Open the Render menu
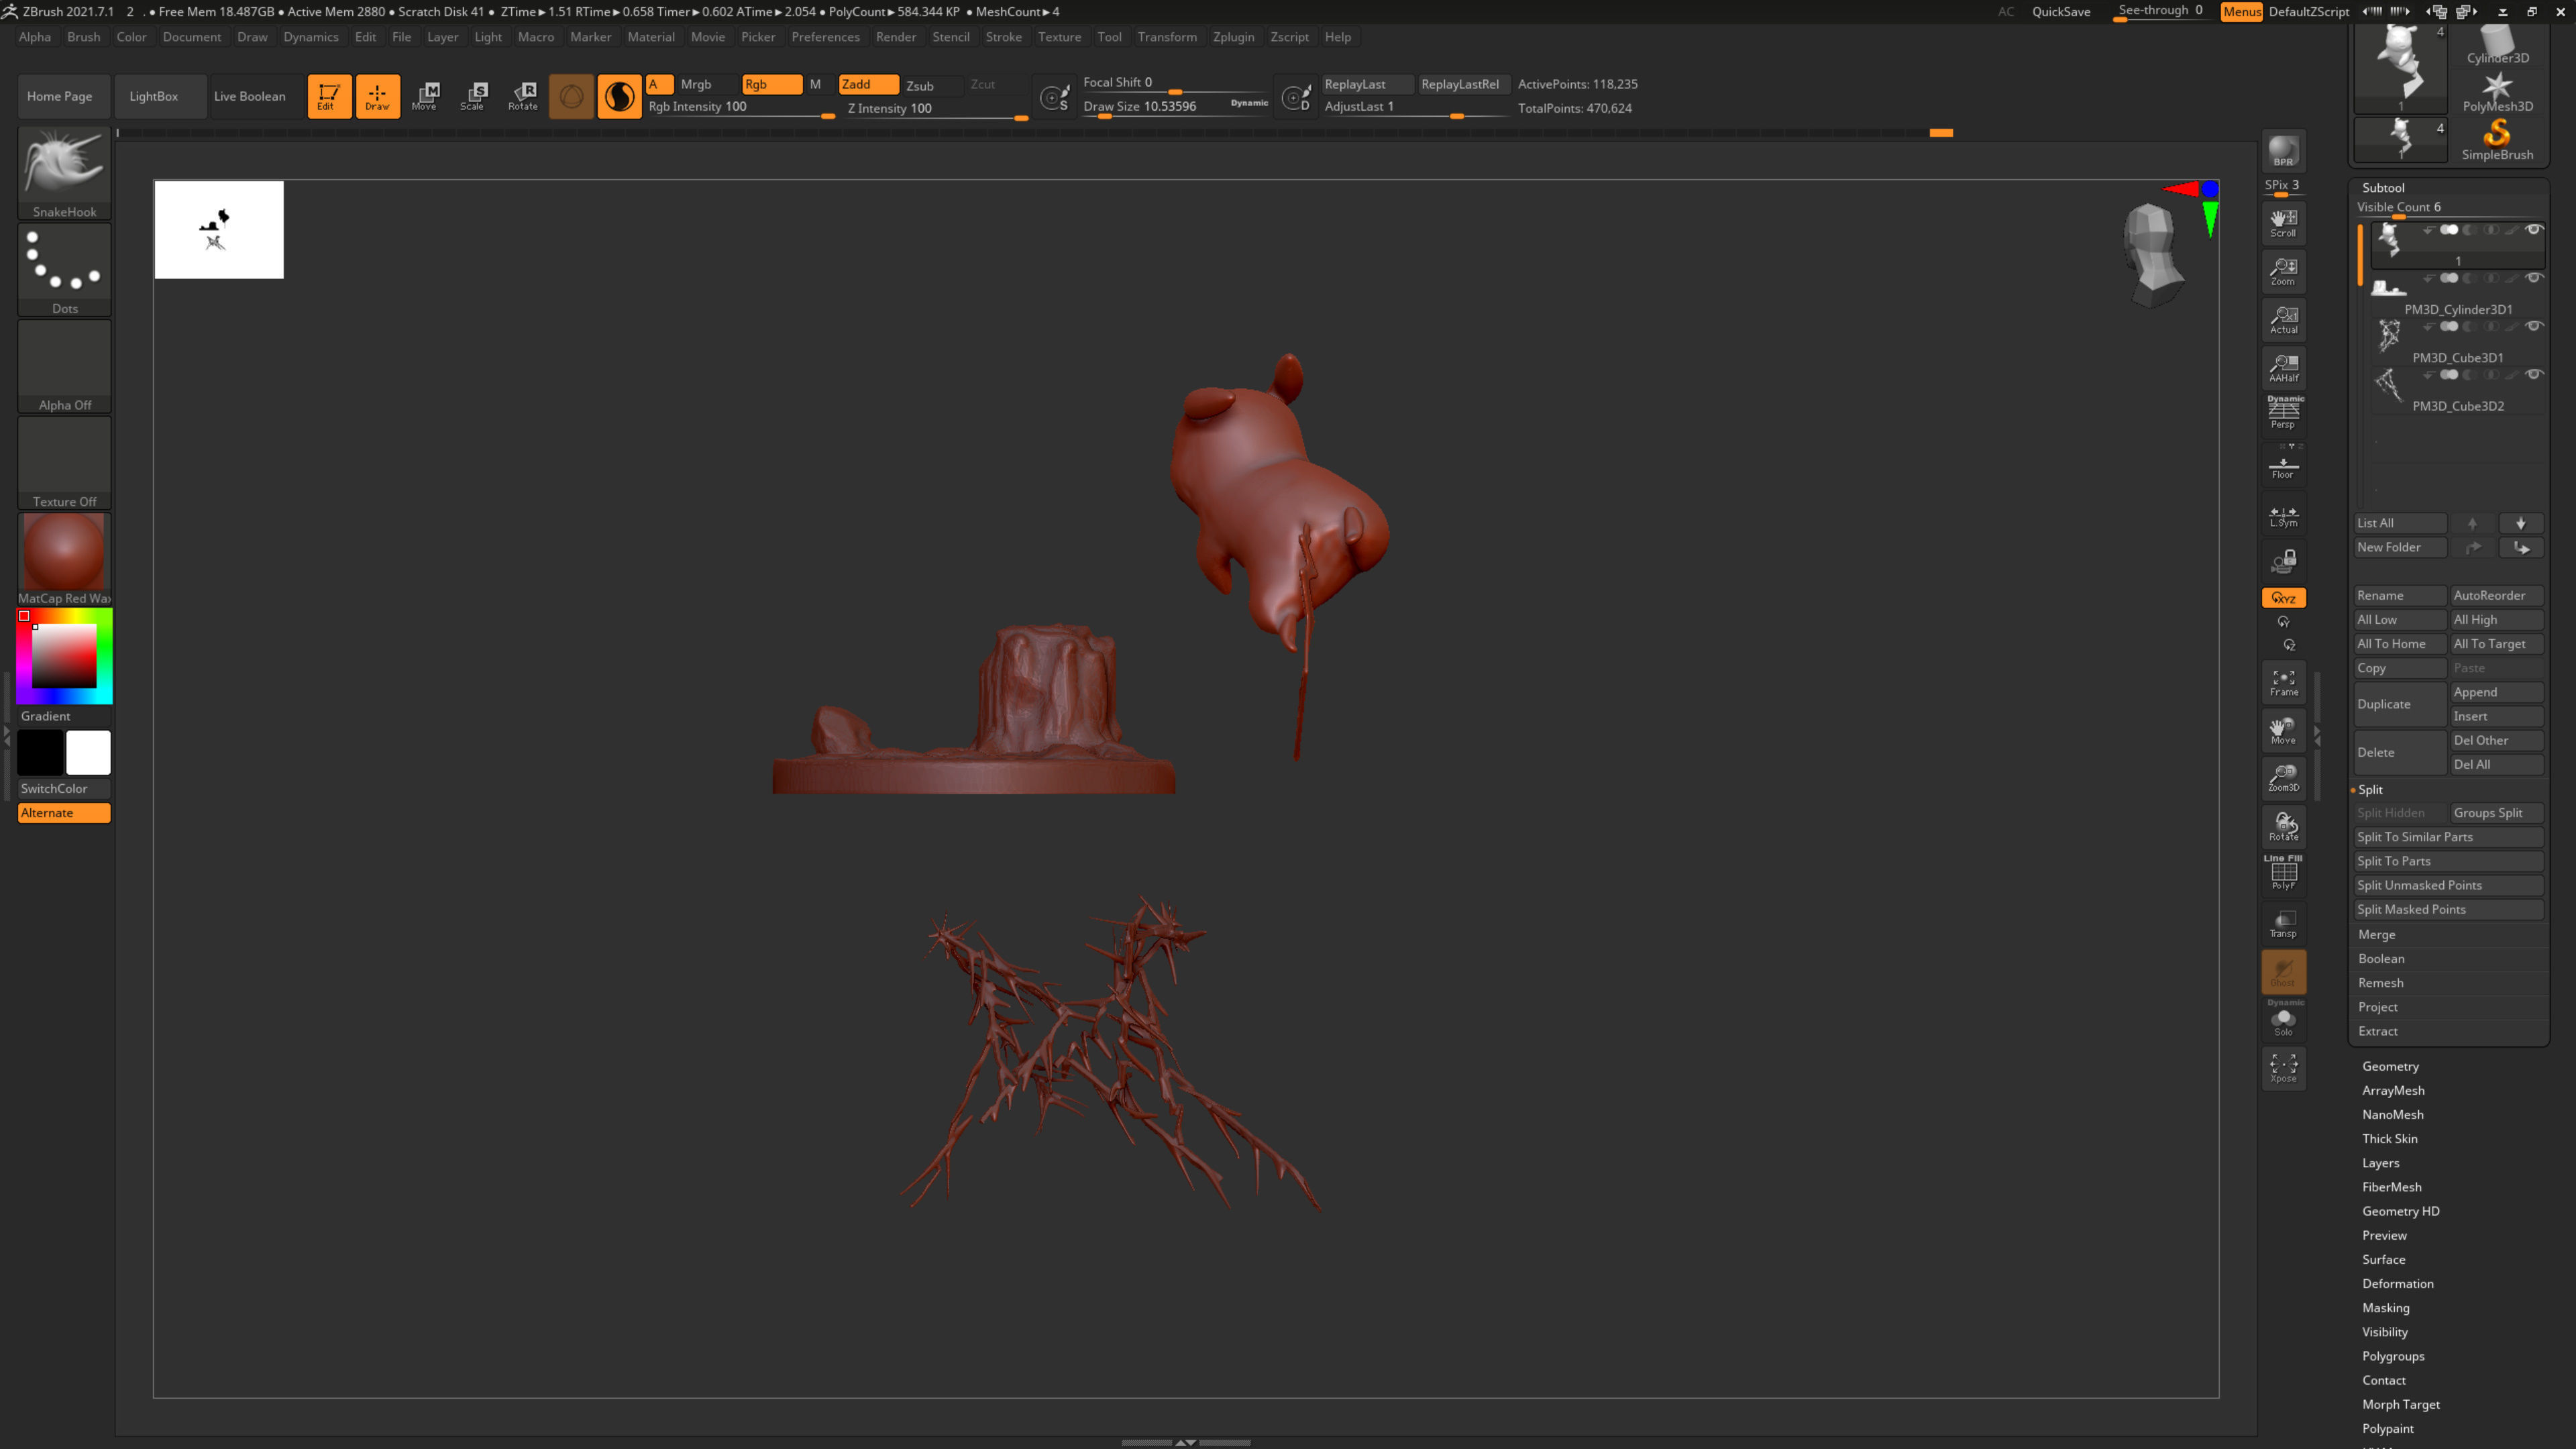This screenshot has width=2576, height=1449. (896, 37)
